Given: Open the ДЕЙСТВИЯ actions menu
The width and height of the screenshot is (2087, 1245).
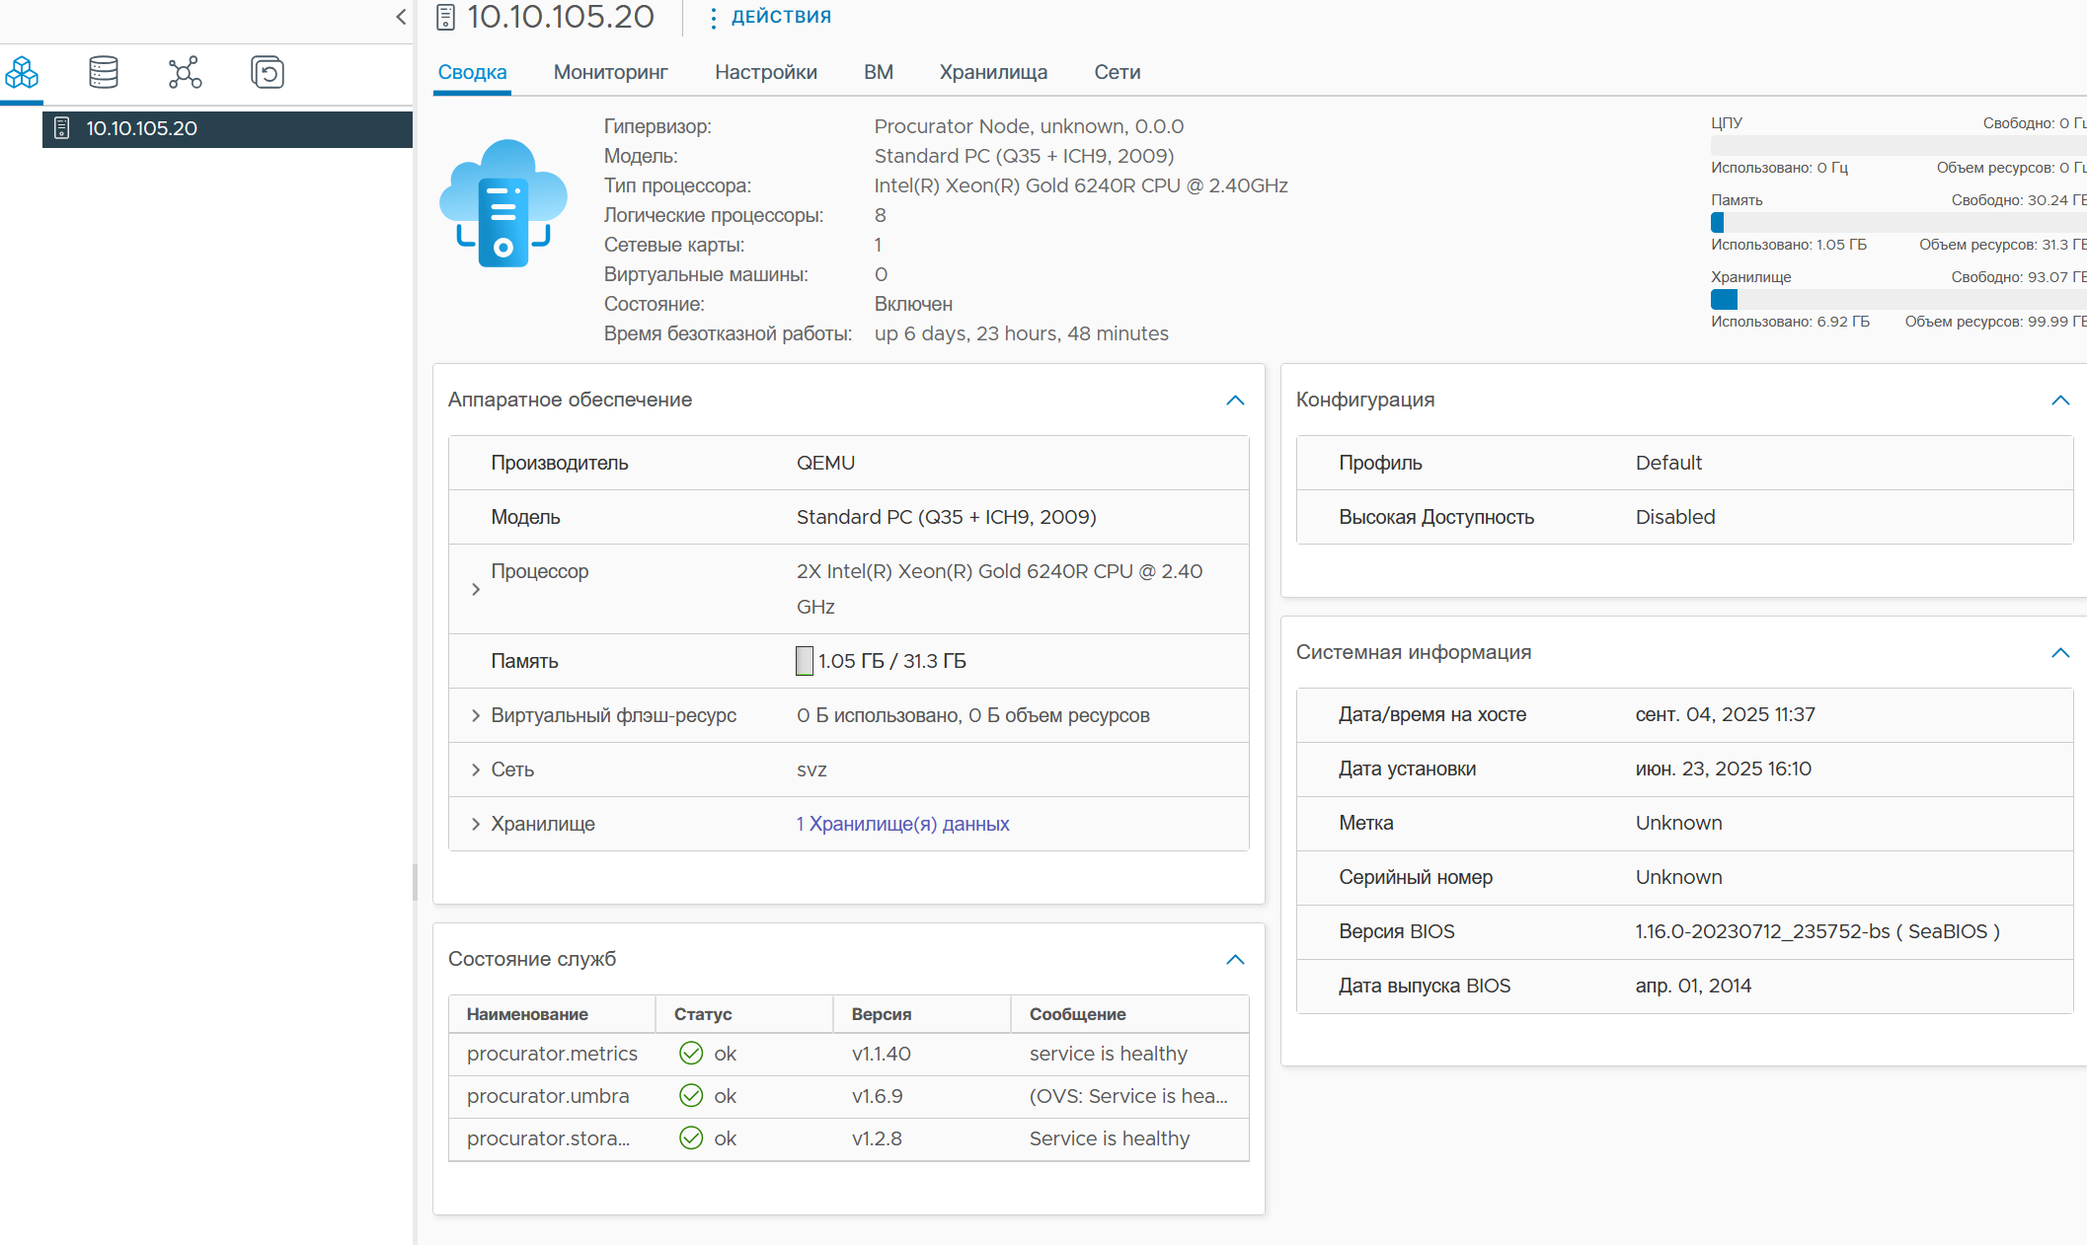Looking at the screenshot, I should (770, 17).
